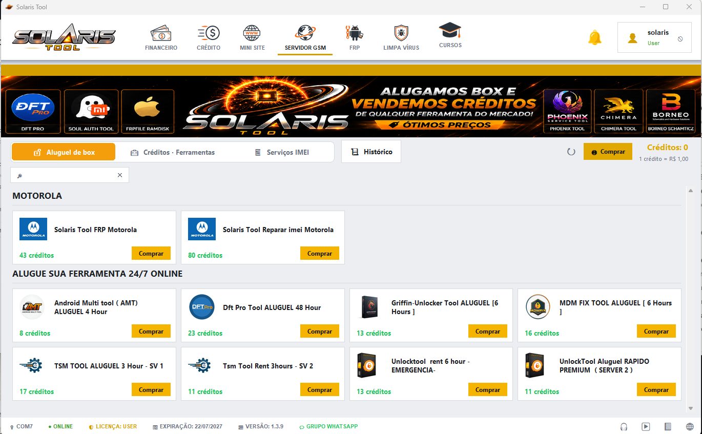Click Motorola logo on FRP Motorola card
The image size is (702, 434).
pyautogui.click(x=33, y=229)
